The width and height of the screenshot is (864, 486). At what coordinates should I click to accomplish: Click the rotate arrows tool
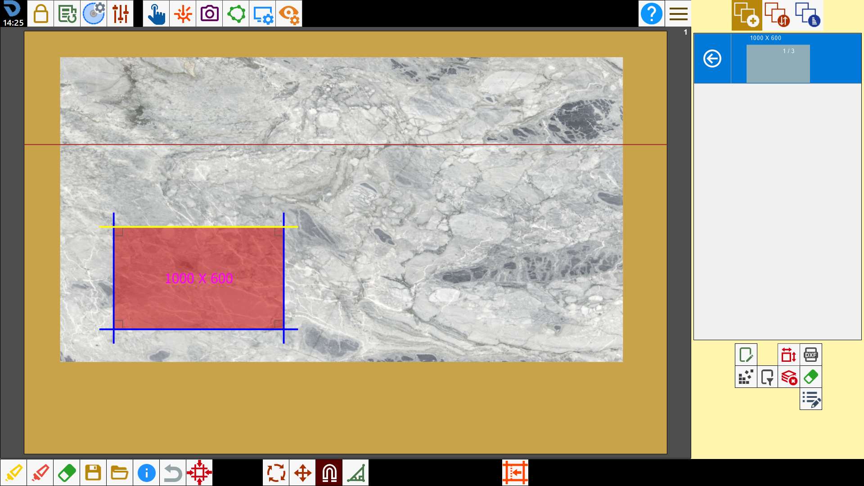pos(276,472)
